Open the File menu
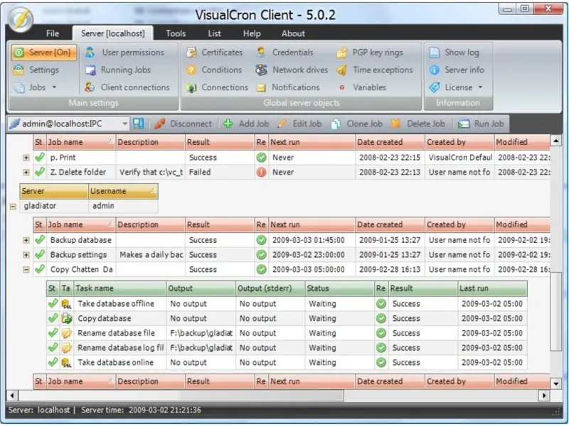 click(53, 33)
